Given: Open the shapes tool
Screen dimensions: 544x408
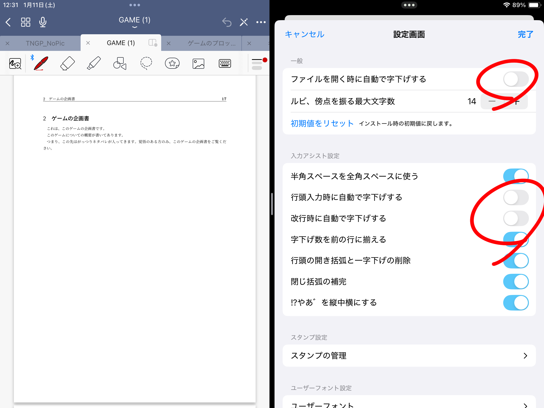Looking at the screenshot, I should pos(120,63).
